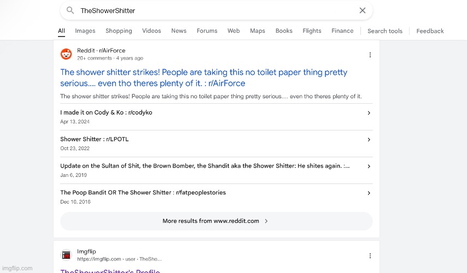The image size is (467, 273).
Task: Click in the TheShowerShitter search field
Action: (x=217, y=11)
